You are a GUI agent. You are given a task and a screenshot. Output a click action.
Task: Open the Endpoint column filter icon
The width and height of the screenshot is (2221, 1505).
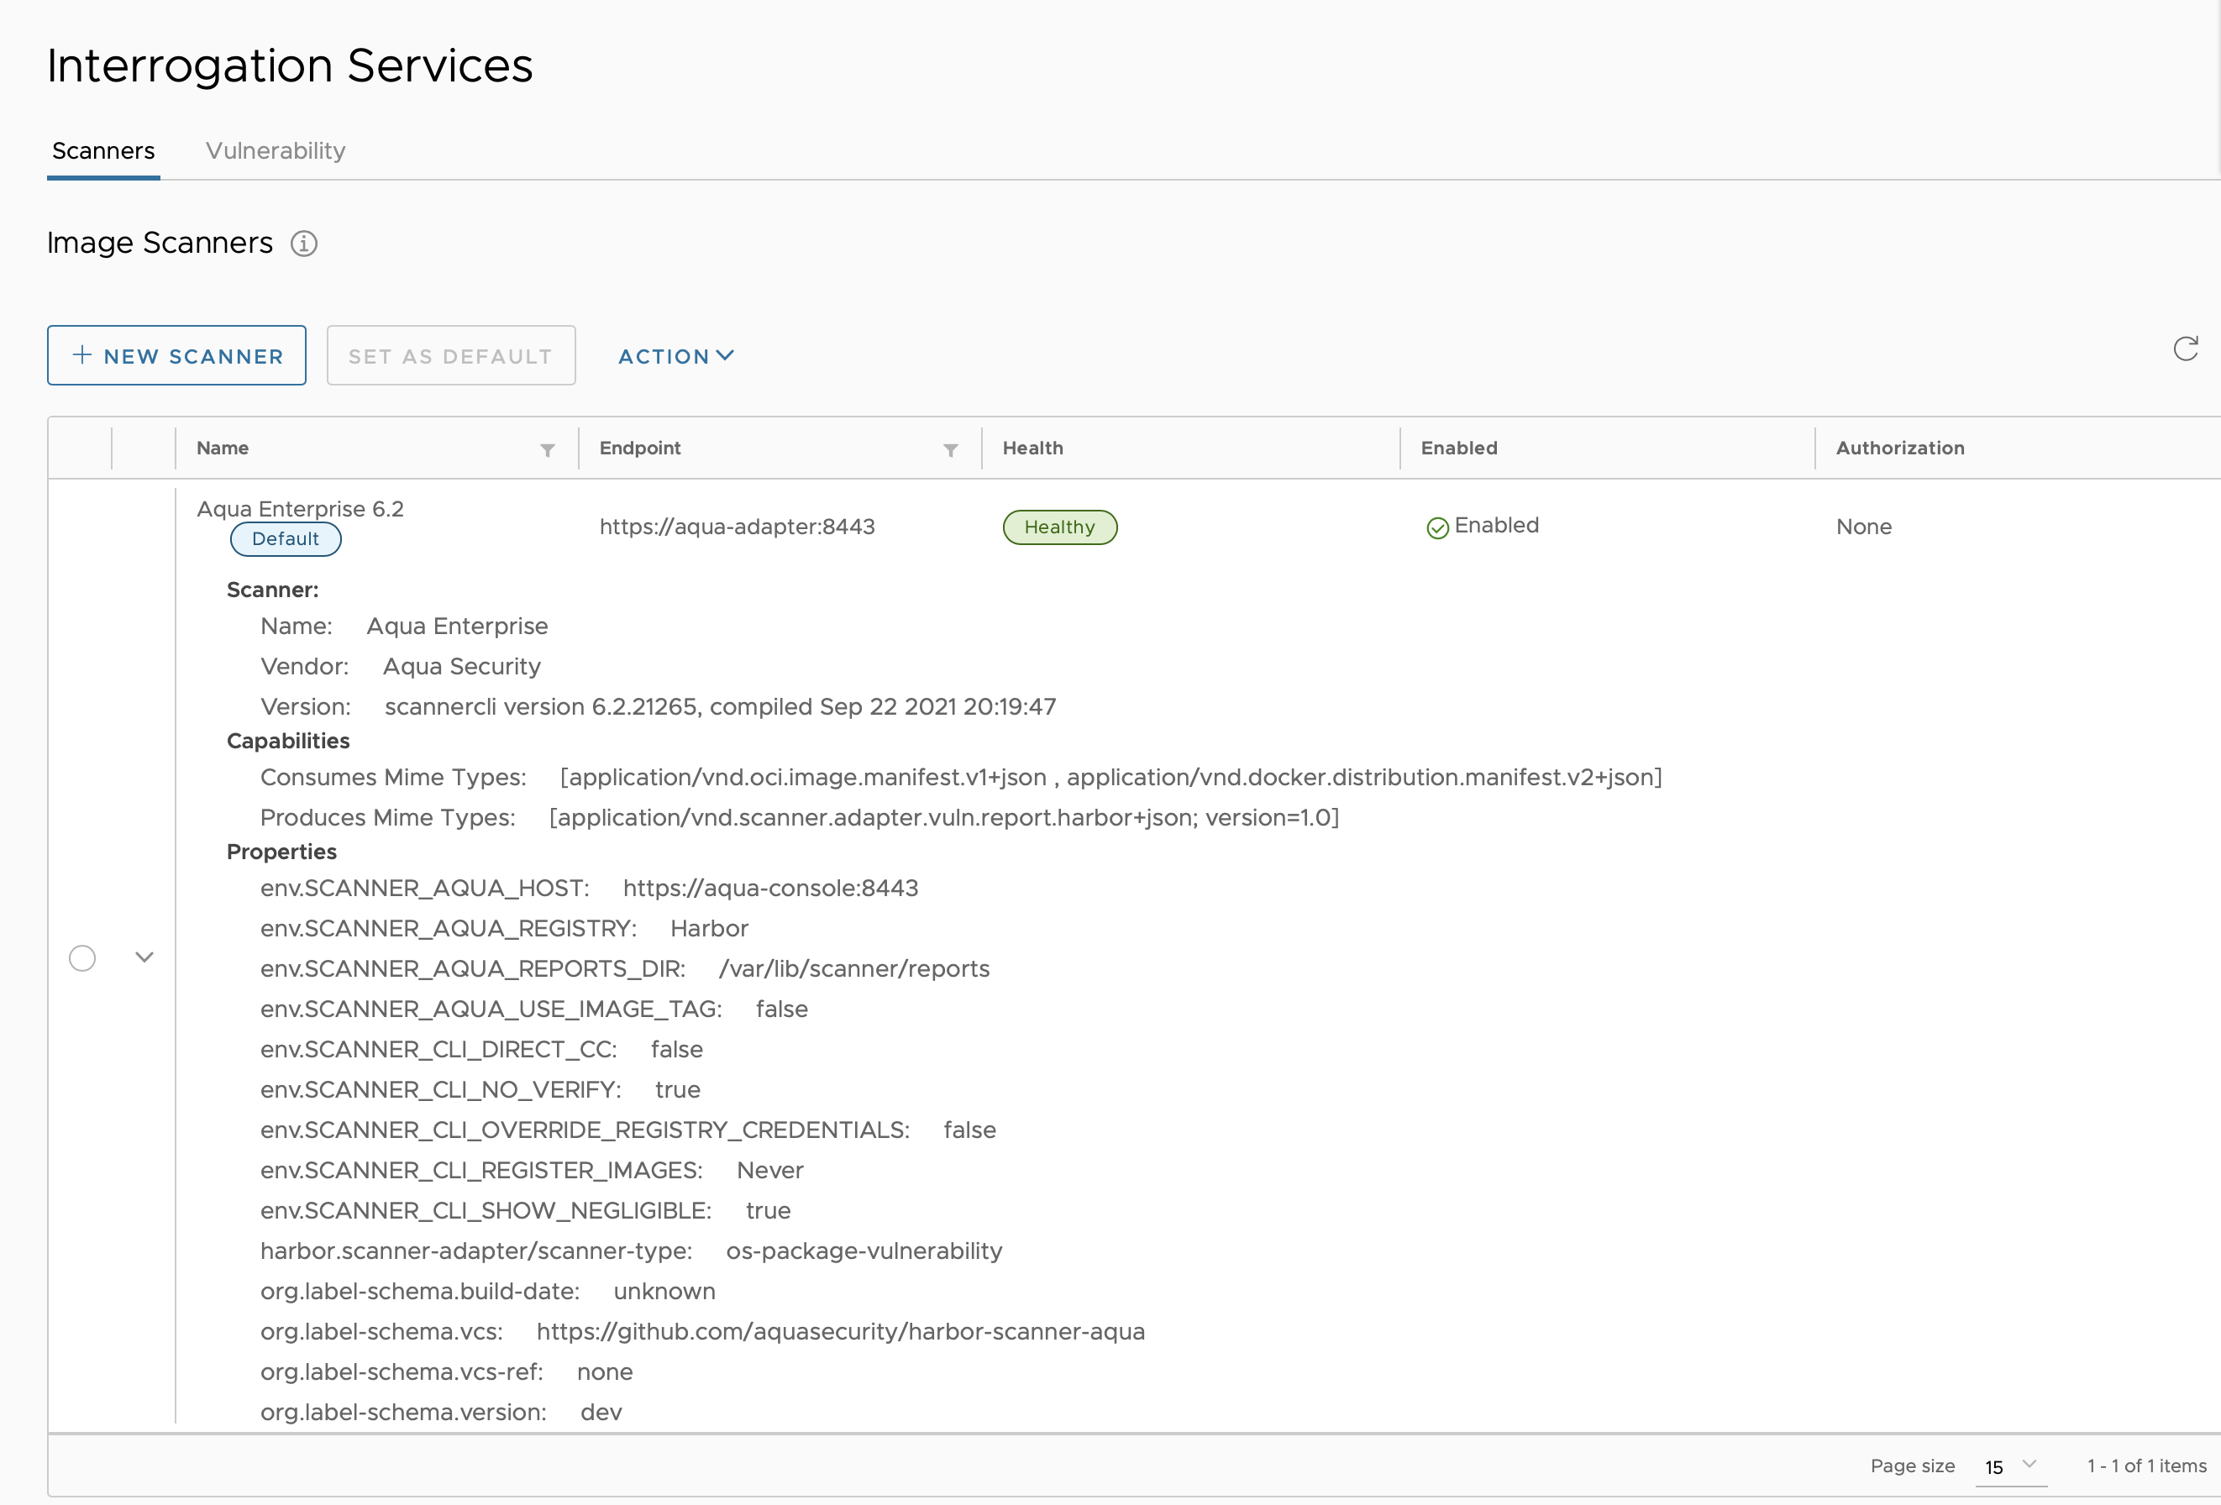(x=951, y=450)
